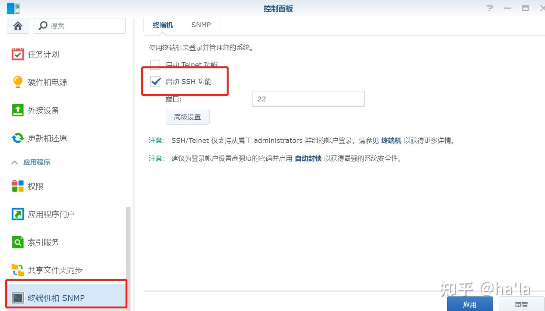Select the 任务计划 sidebar icon

coord(18,54)
